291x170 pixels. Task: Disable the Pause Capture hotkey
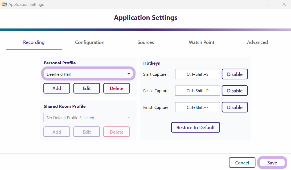tap(235, 91)
